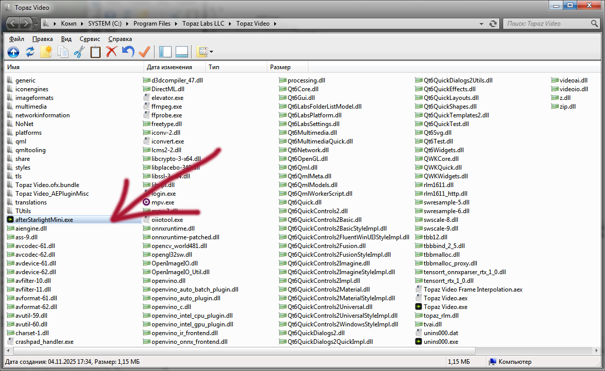Image resolution: width=605 pixels, height=371 pixels.
Task: Toggle the left navigation pane button
Action: click(165, 52)
